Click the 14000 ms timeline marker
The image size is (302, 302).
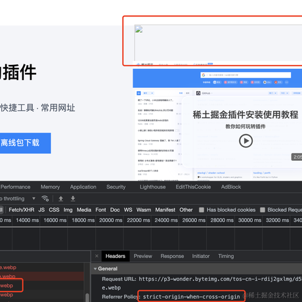coord(27,220)
